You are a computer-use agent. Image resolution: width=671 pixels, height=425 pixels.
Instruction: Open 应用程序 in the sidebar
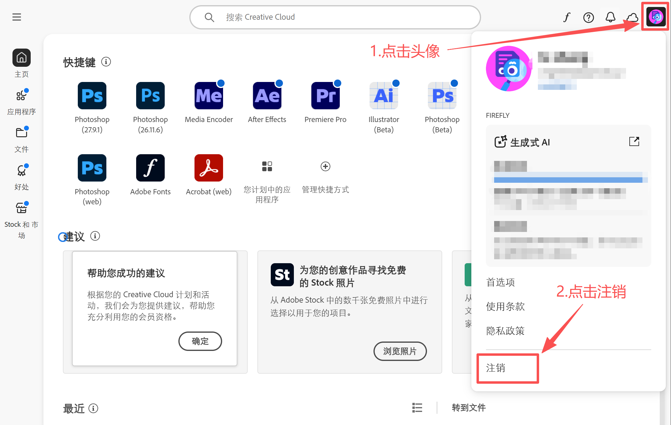point(21,102)
